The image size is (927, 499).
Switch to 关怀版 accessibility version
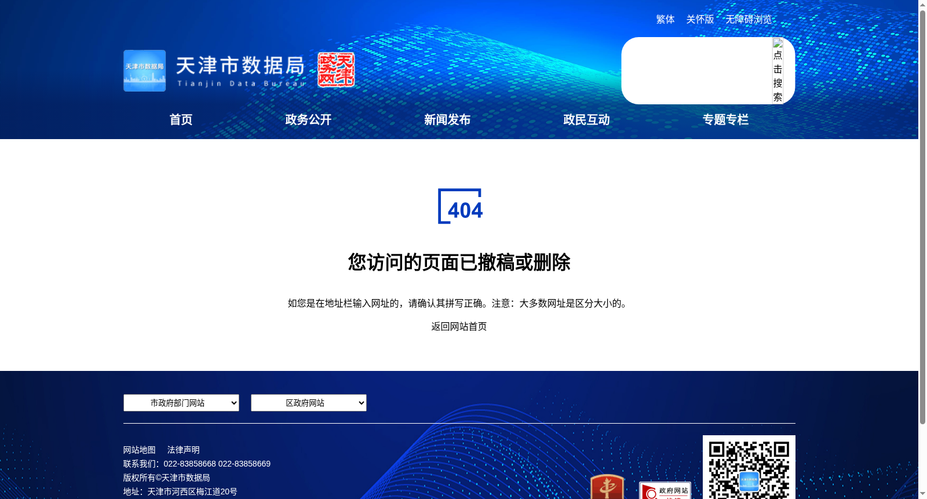700,19
